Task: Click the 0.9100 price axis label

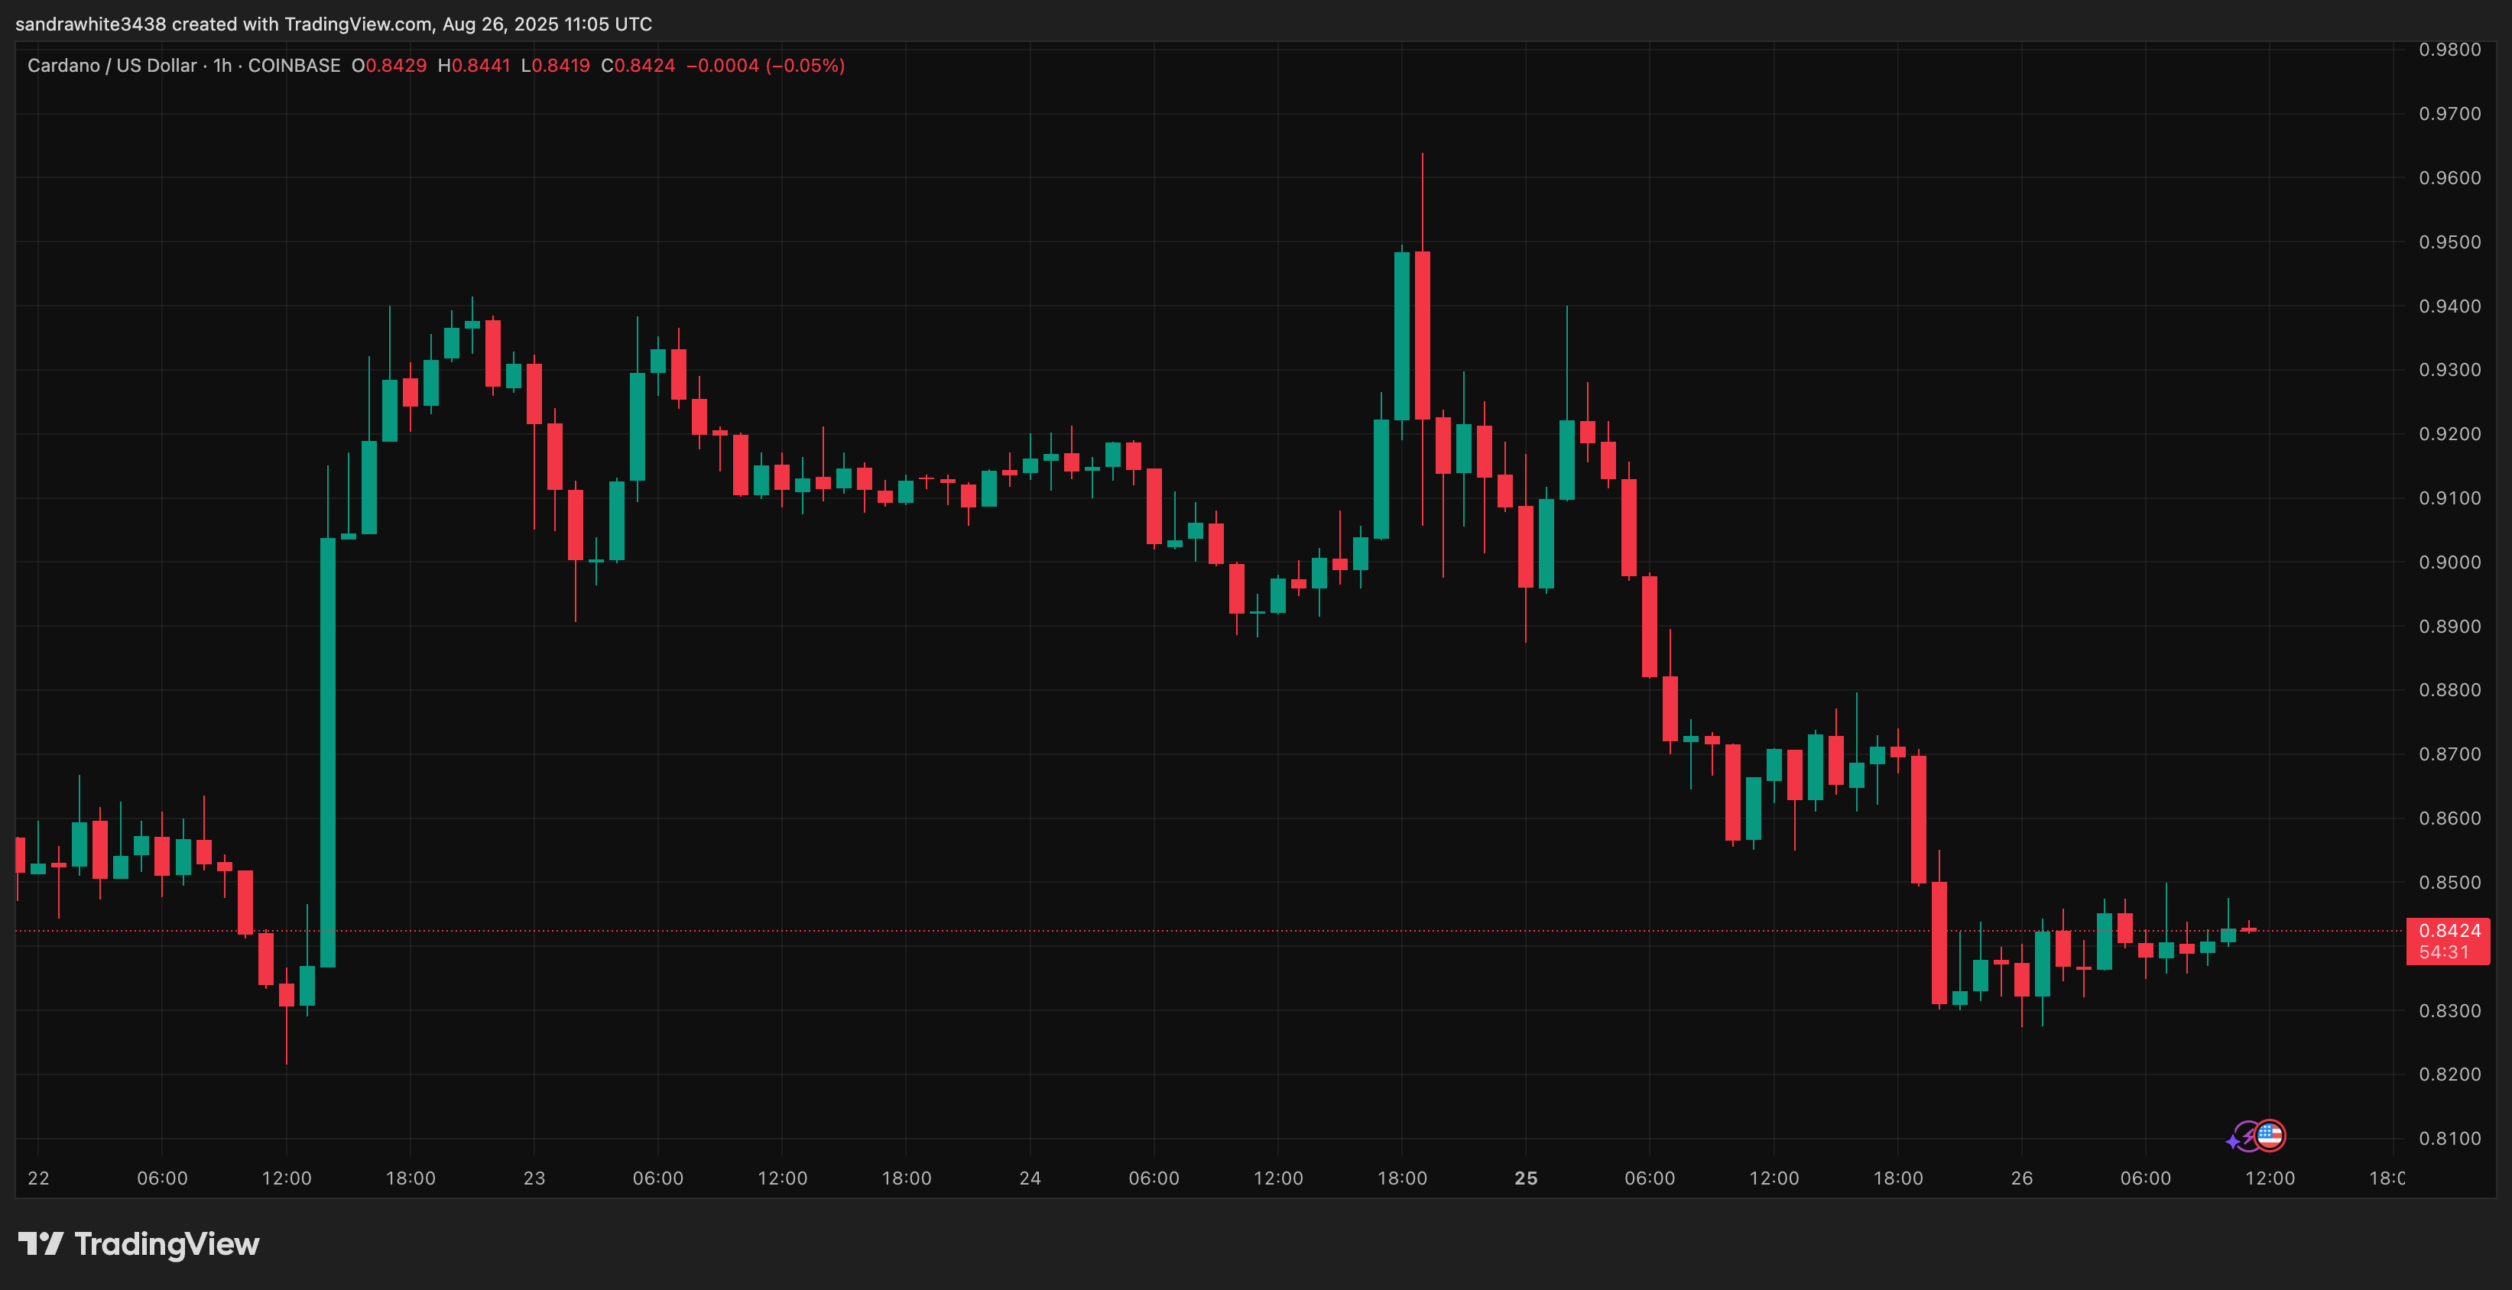Action: (x=2449, y=498)
